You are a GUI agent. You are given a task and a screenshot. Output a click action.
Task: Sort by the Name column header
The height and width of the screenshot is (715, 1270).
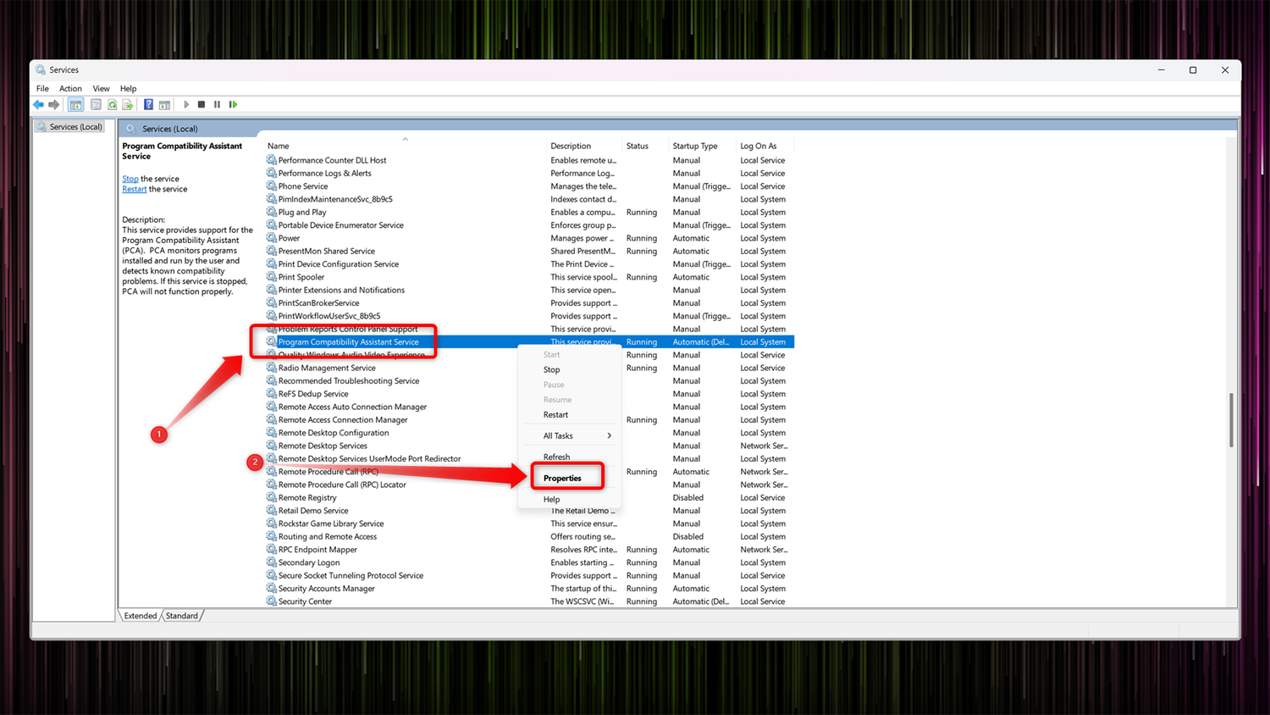click(x=406, y=146)
